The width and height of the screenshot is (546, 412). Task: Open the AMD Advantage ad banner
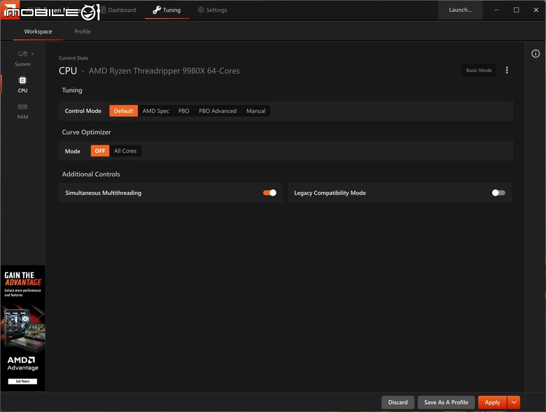tap(23, 328)
